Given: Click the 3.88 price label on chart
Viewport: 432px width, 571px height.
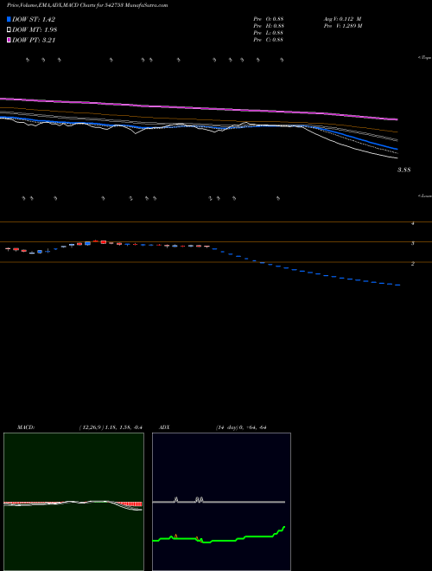Looking at the screenshot, I should (404, 170).
